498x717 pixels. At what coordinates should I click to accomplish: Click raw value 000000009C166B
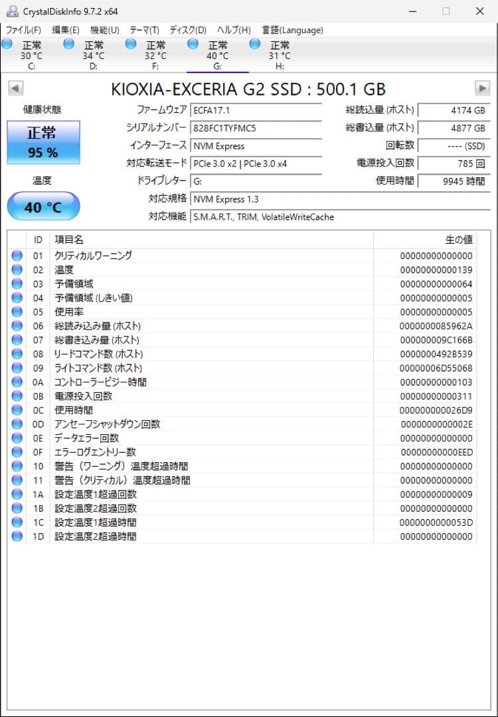click(436, 340)
